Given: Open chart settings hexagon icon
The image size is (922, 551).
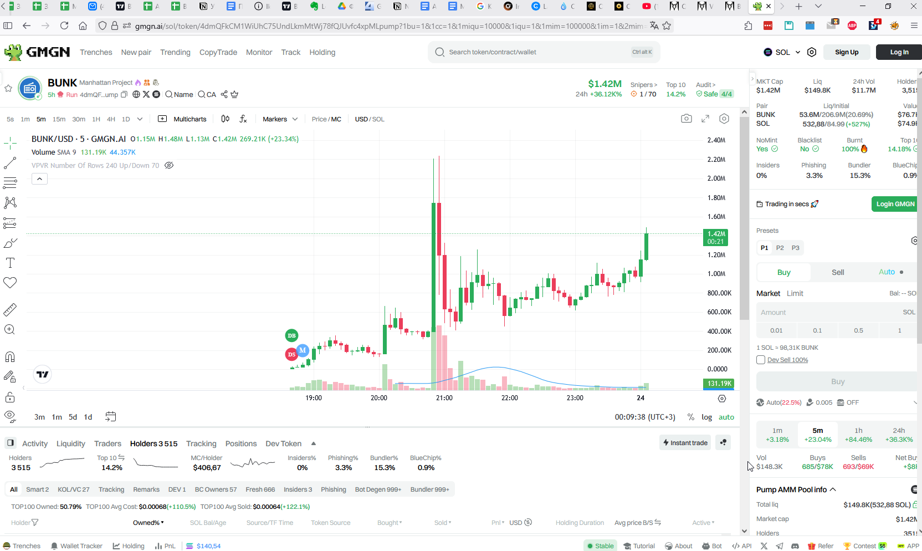Looking at the screenshot, I should (724, 119).
